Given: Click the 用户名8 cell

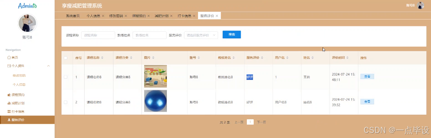Looking at the screenshot, I should tap(281, 102).
